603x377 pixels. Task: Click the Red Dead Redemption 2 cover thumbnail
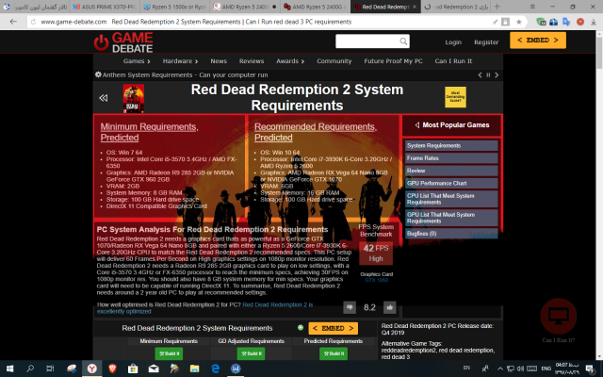[x=134, y=98]
